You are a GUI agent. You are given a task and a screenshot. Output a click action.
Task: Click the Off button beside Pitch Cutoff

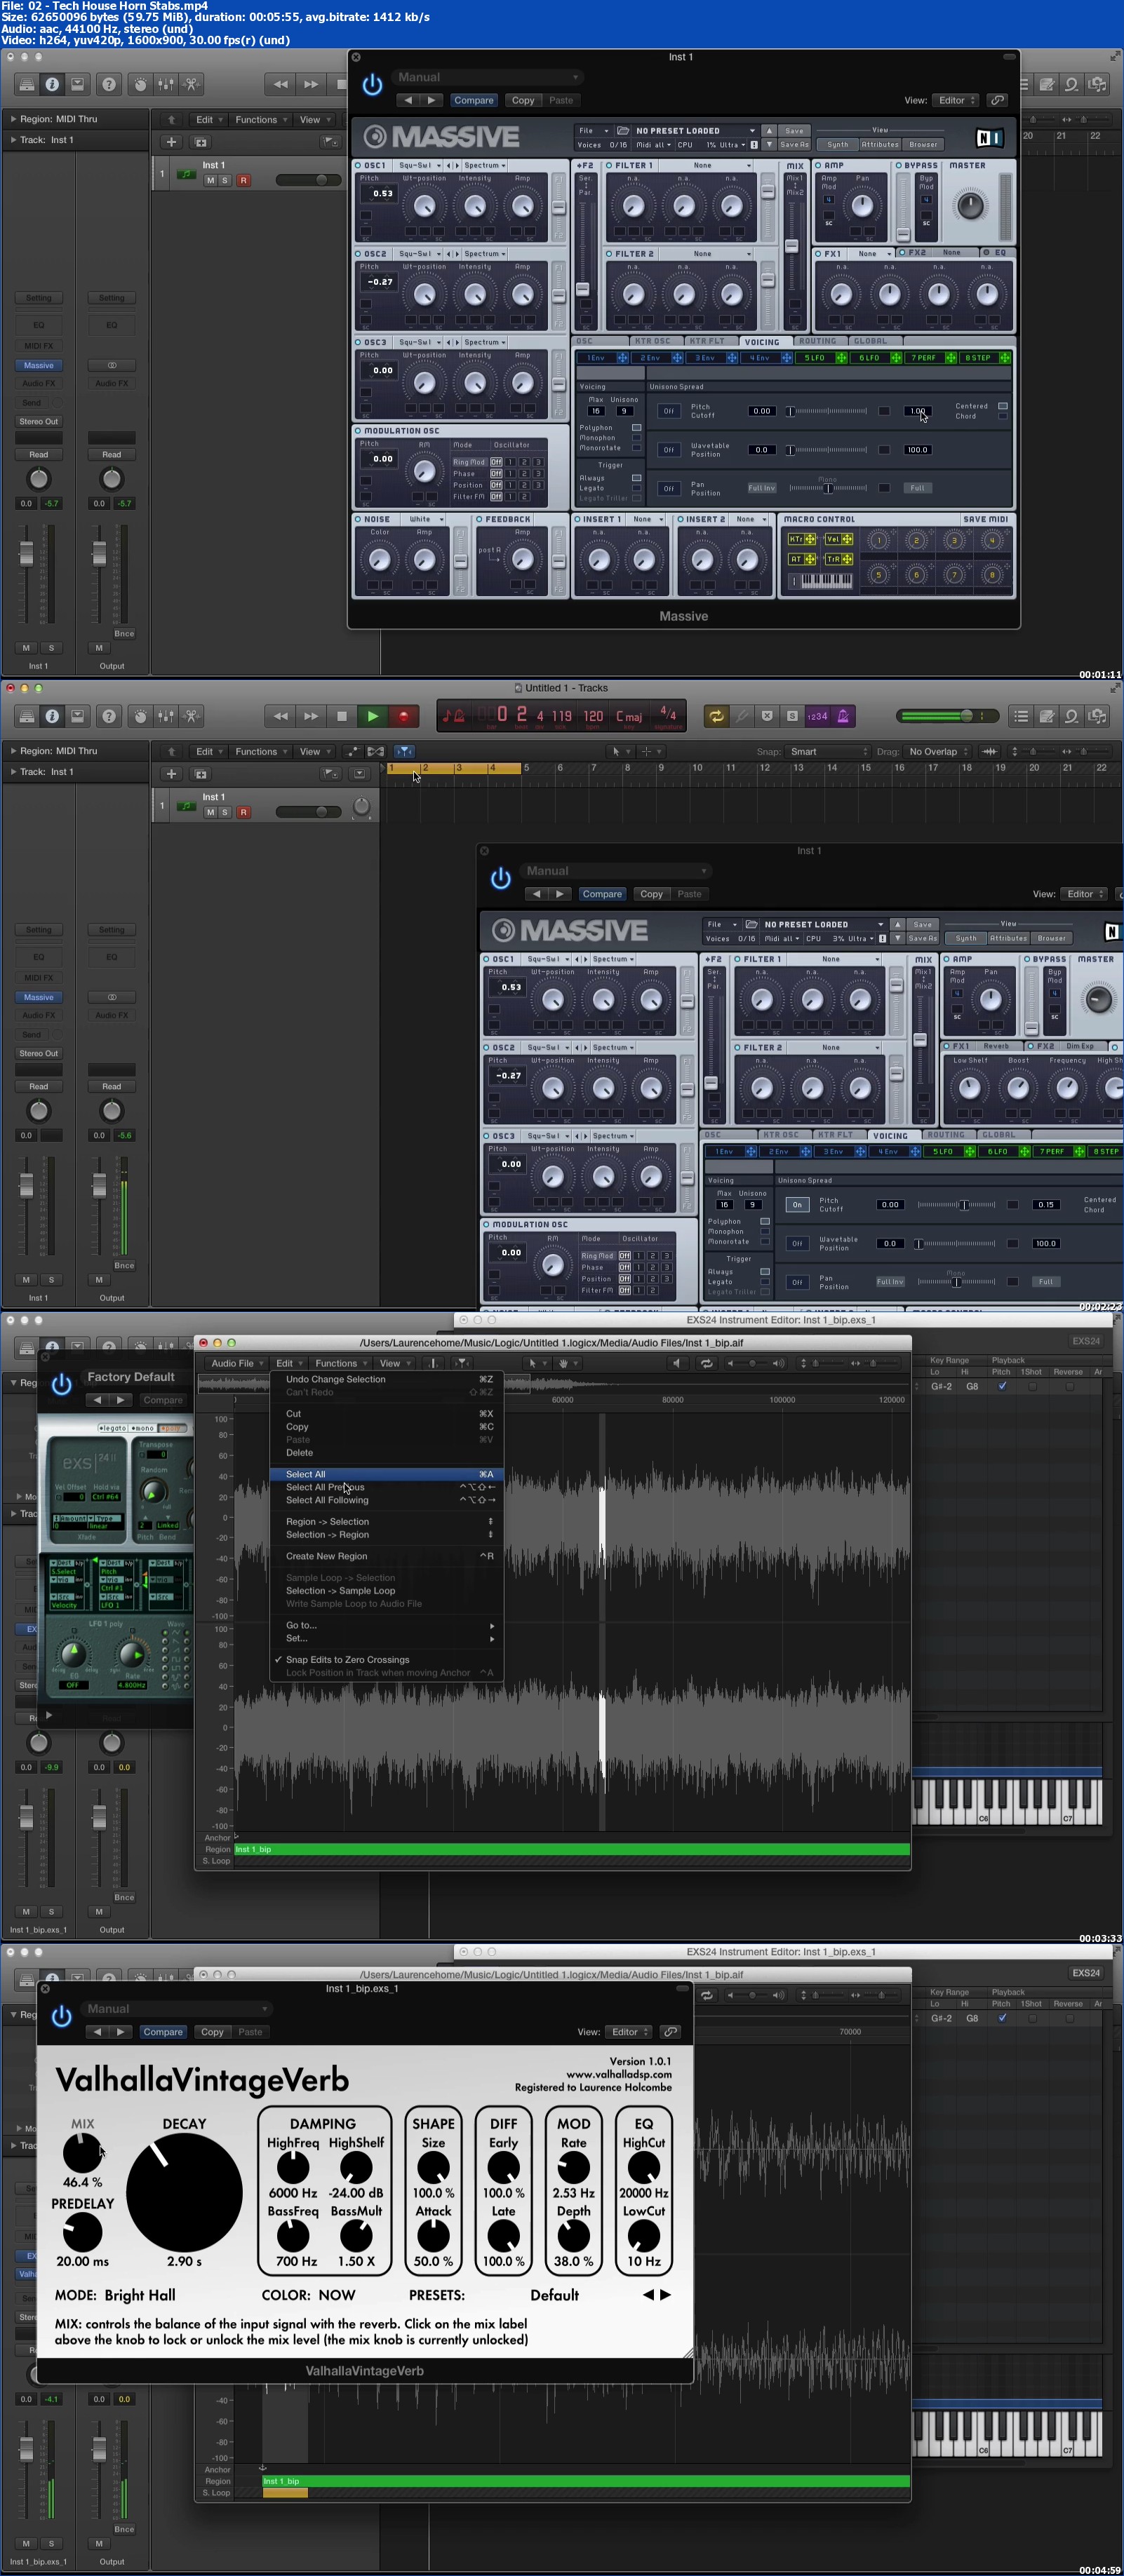(669, 411)
